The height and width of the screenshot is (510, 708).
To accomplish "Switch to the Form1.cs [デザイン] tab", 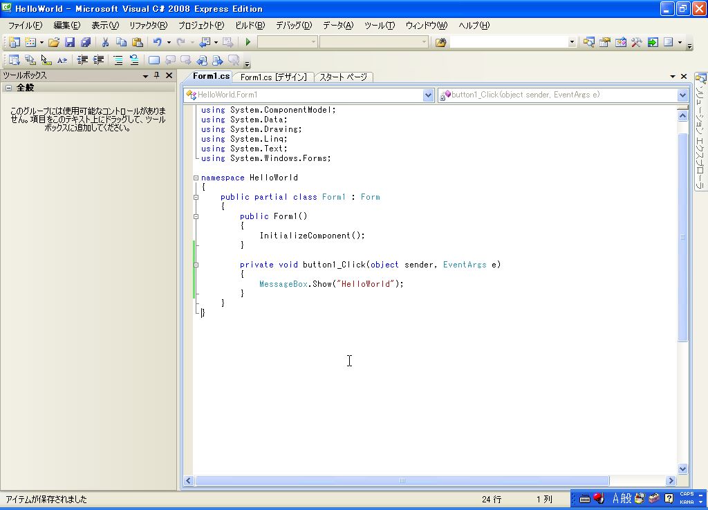I will (x=273, y=77).
